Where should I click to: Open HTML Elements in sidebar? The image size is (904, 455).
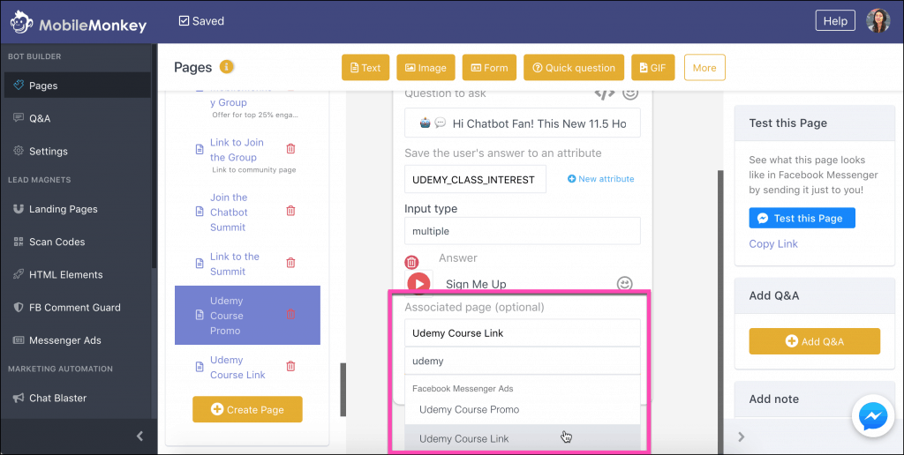(x=78, y=275)
